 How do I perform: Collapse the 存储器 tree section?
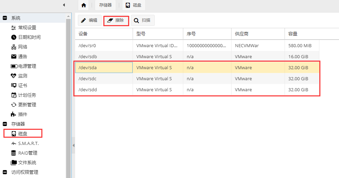coord(5,124)
